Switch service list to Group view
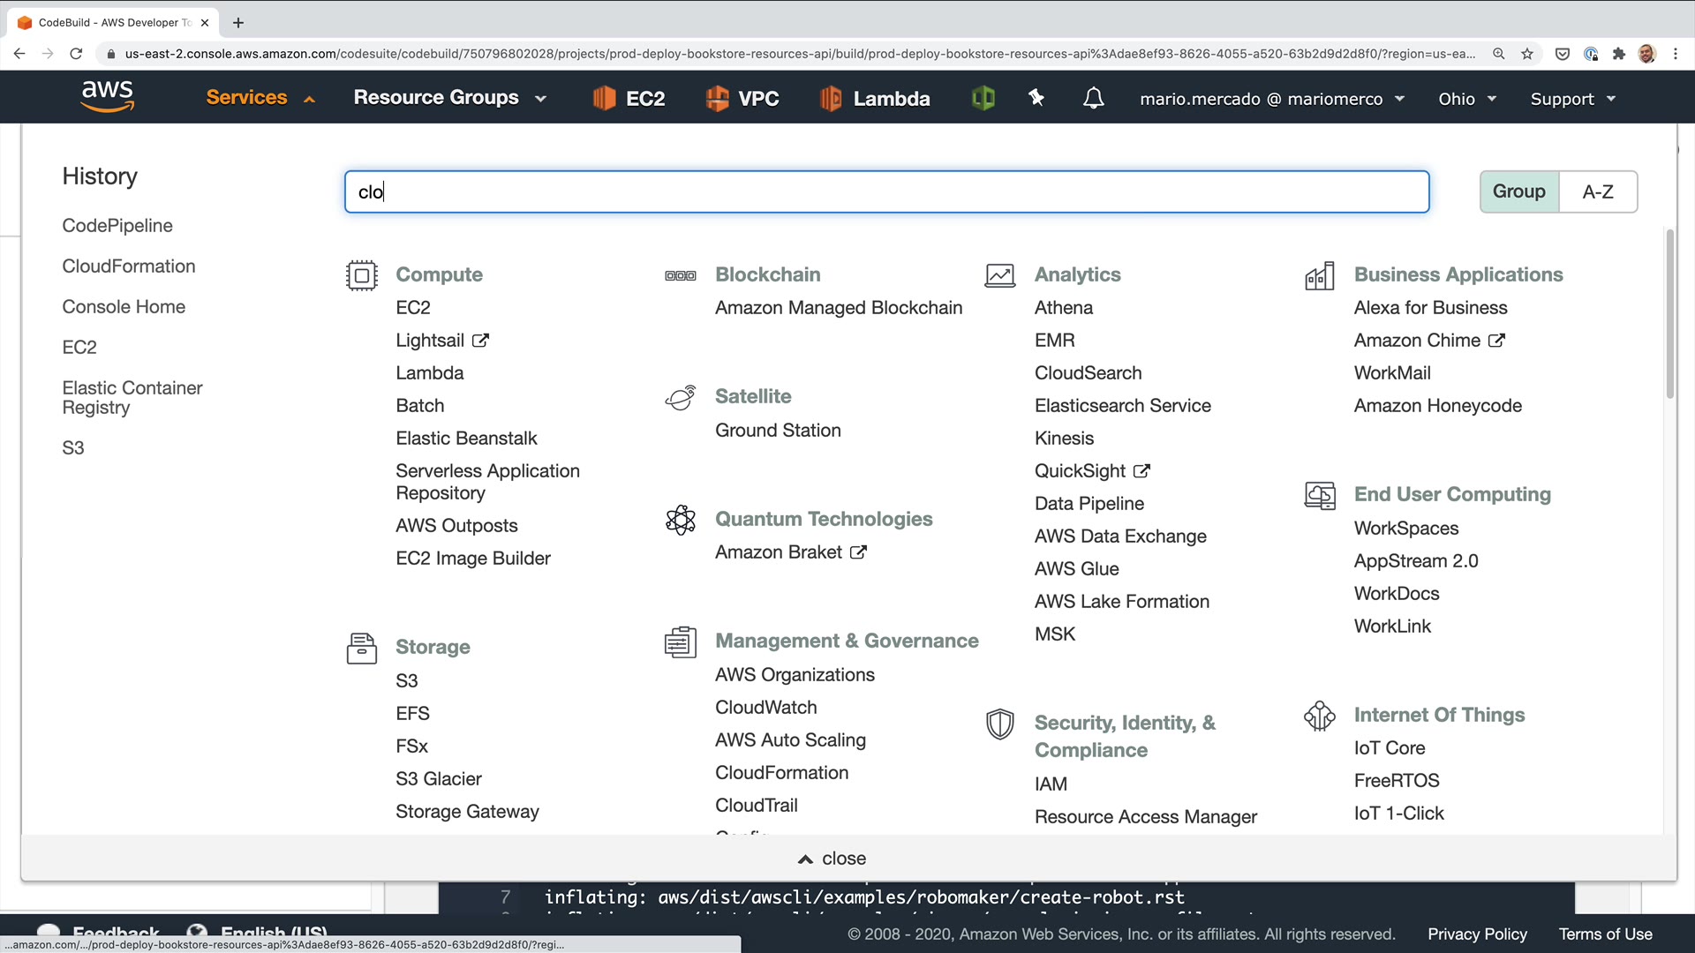Image resolution: width=1695 pixels, height=953 pixels. tap(1518, 191)
